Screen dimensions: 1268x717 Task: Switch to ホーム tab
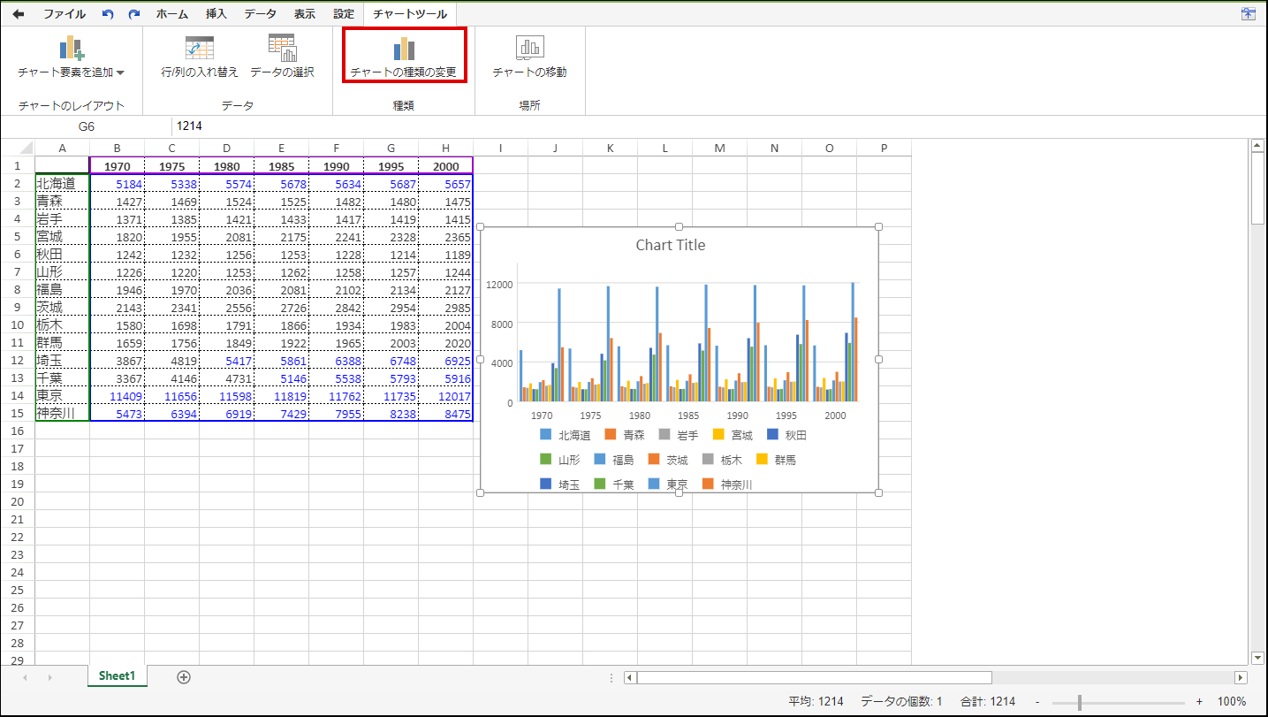(171, 14)
